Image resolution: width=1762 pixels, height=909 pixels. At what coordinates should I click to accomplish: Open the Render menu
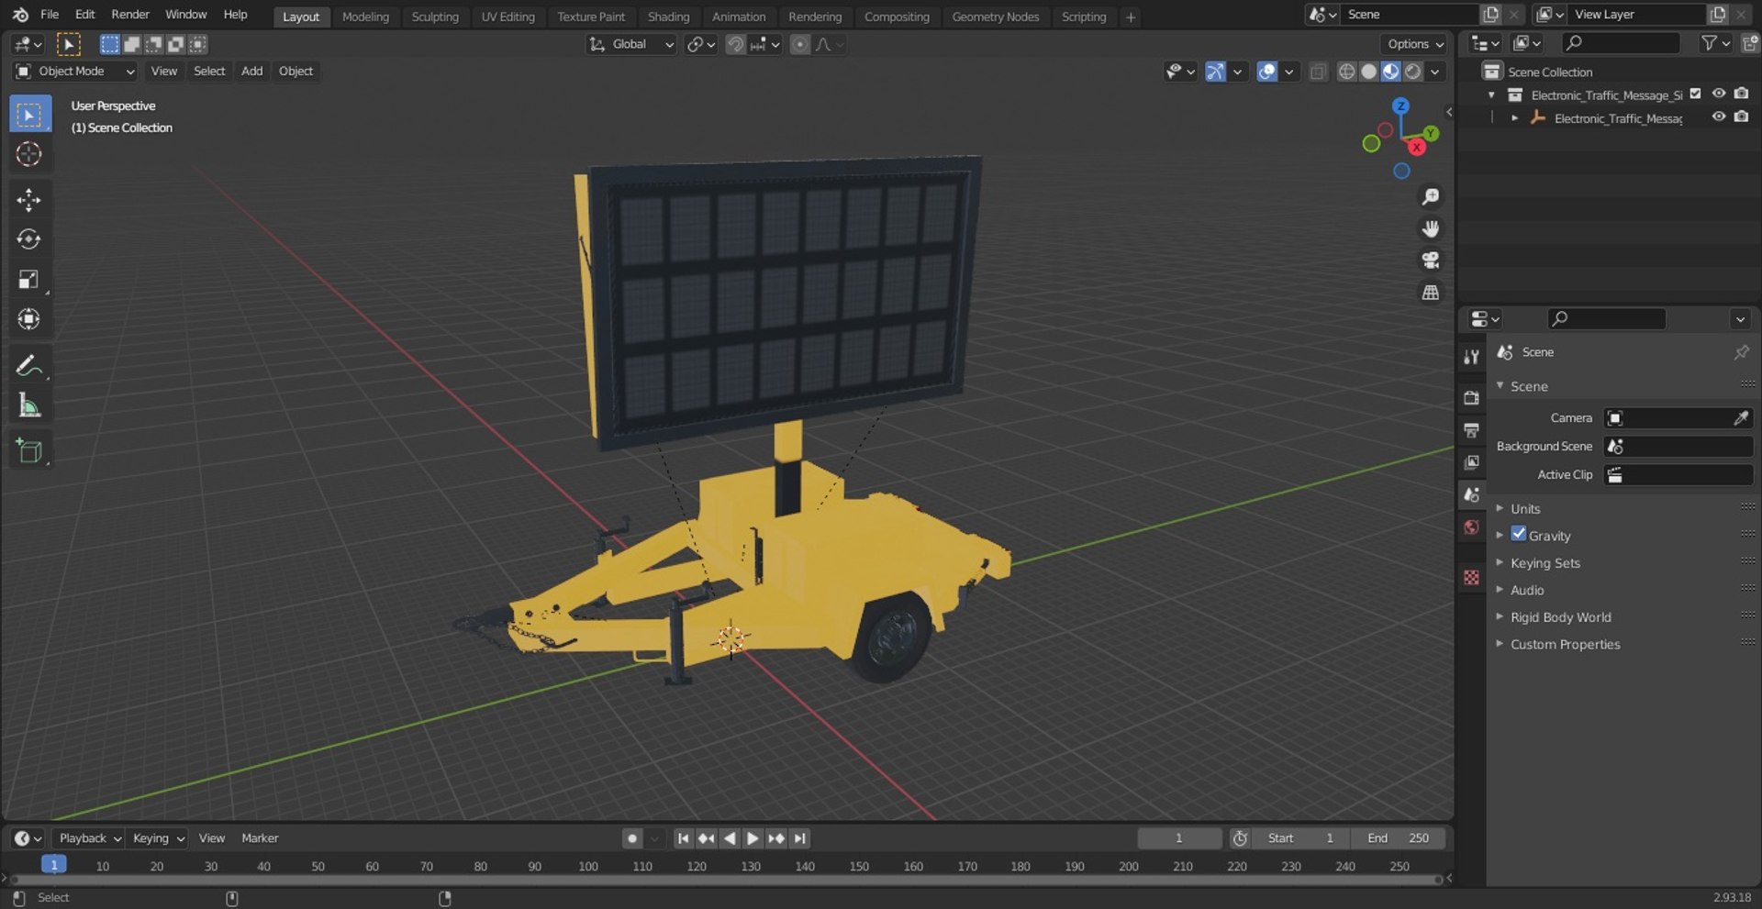(x=130, y=15)
